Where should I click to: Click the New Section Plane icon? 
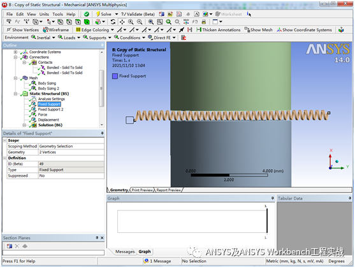[10, 246]
